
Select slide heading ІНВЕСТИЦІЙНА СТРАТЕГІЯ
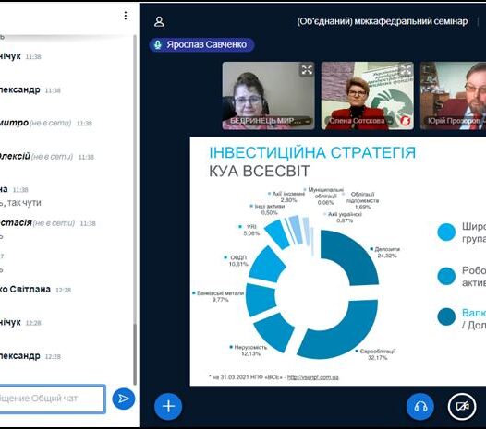click(x=312, y=152)
